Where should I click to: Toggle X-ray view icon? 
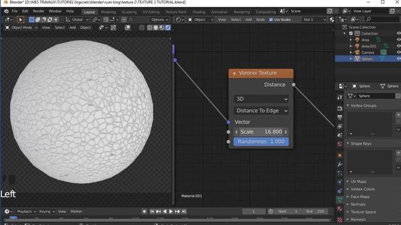142,27
